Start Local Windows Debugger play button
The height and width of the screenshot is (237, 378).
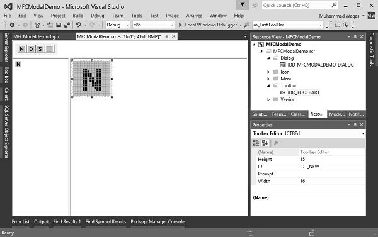click(180, 25)
